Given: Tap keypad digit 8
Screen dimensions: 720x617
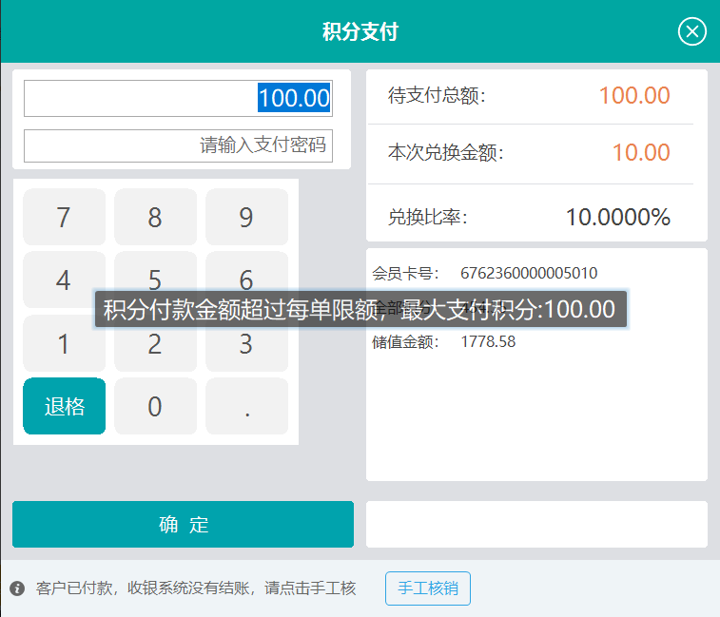Looking at the screenshot, I should coord(155,217).
